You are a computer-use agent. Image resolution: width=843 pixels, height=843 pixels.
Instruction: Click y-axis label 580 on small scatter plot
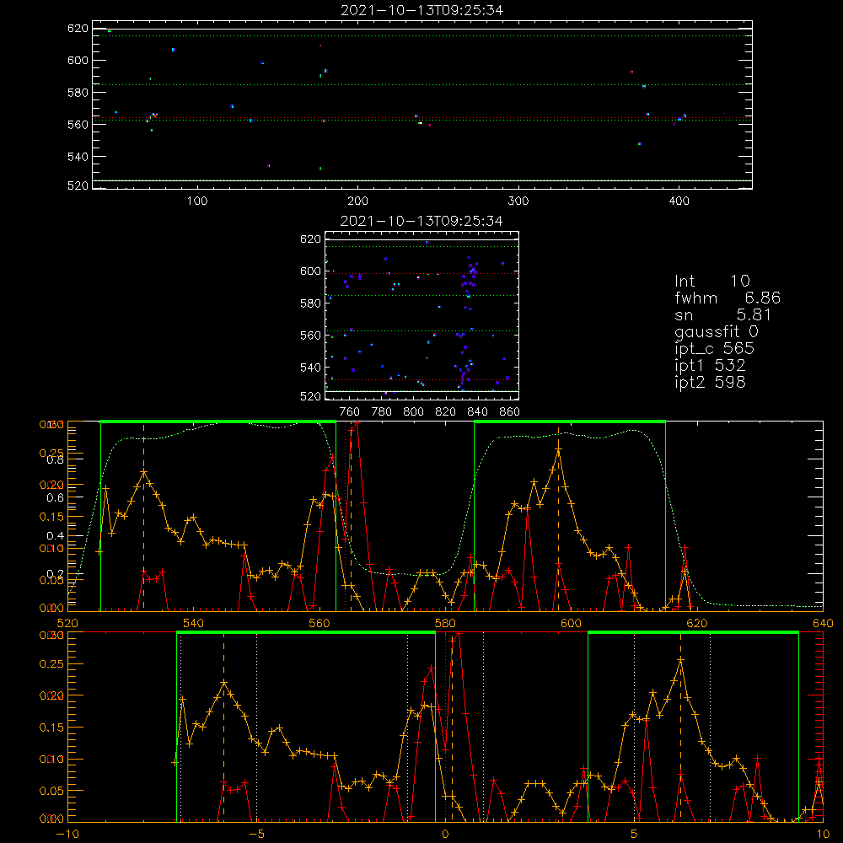pyautogui.click(x=311, y=303)
